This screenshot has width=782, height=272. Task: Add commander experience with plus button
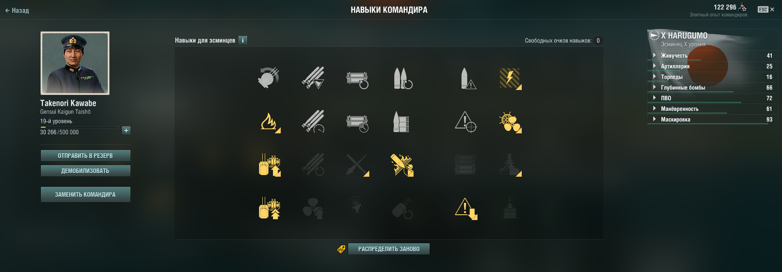click(x=126, y=130)
